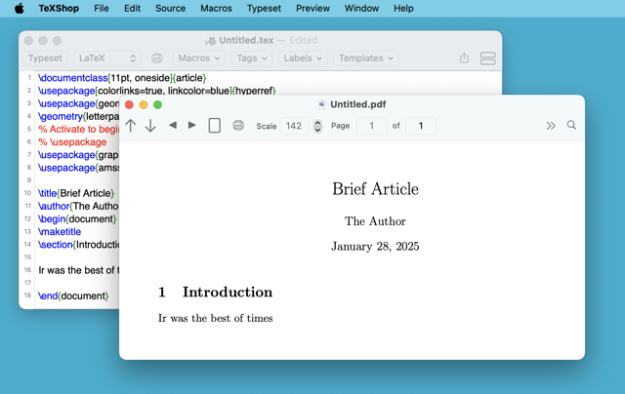This screenshot has height=394, width=625.
Task: Open the Typeset menu in menu bar
Action: (264, 8)
